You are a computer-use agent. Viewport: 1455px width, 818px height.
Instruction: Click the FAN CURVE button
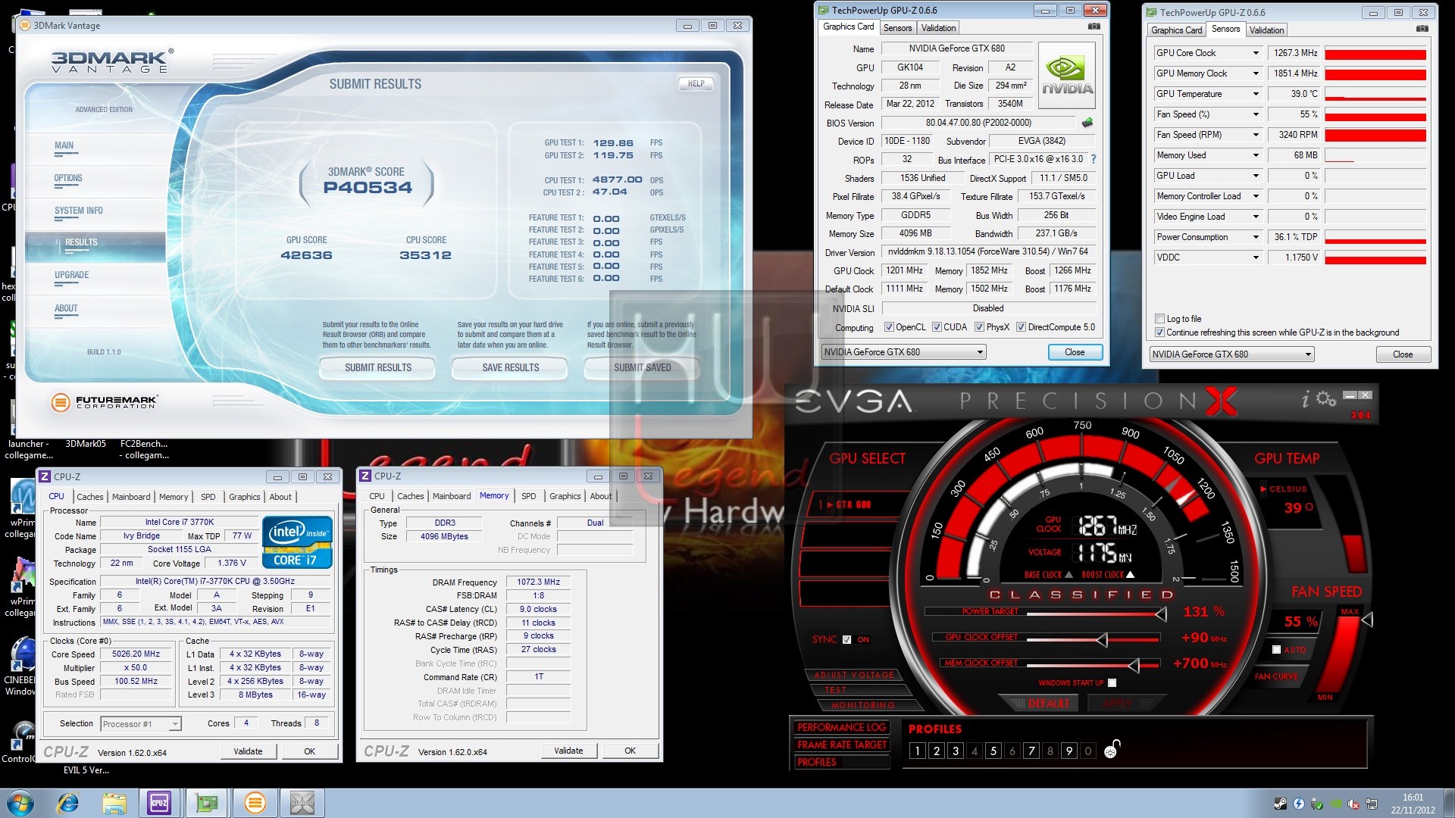(x=1276, y=676)
